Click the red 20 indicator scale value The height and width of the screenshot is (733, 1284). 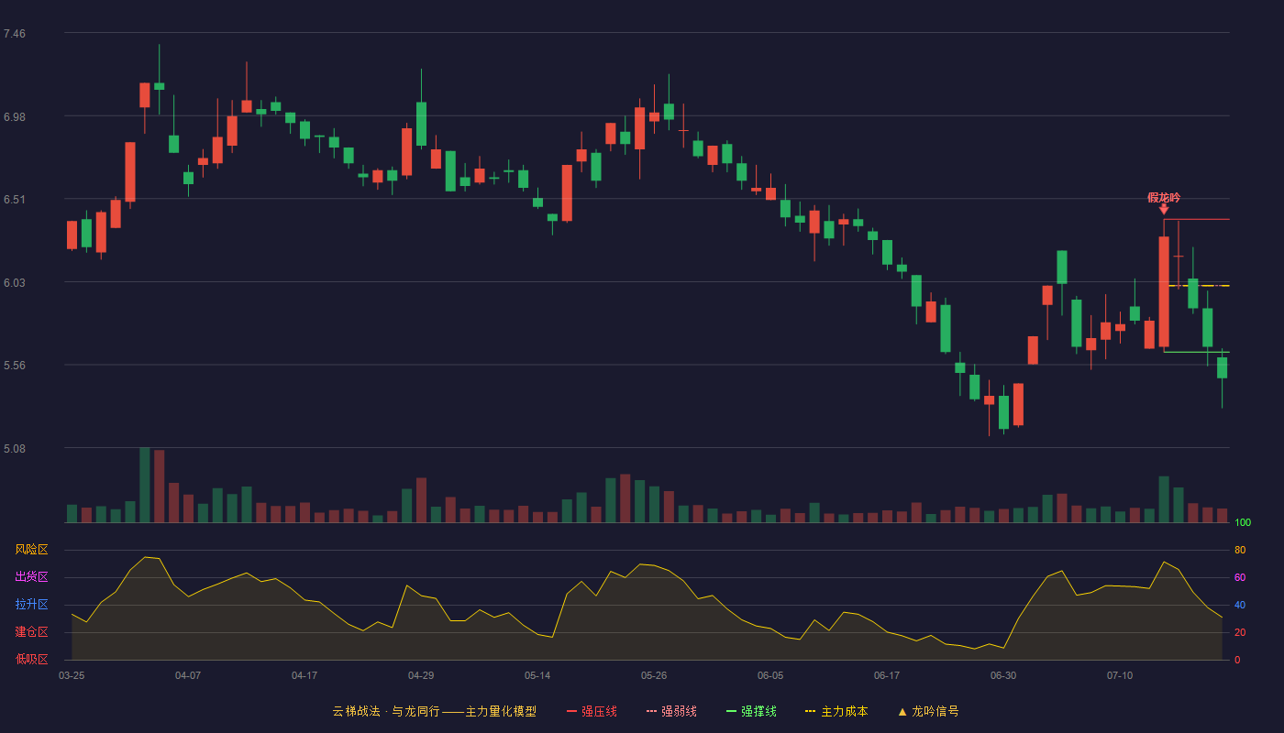click(x=1240, y=632)
